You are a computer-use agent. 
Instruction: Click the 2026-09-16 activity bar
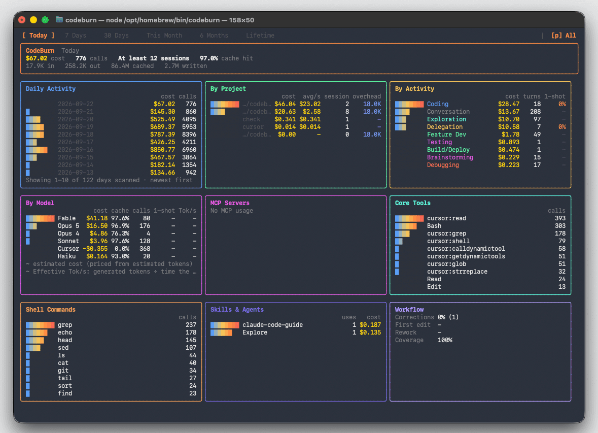[37, 150]
